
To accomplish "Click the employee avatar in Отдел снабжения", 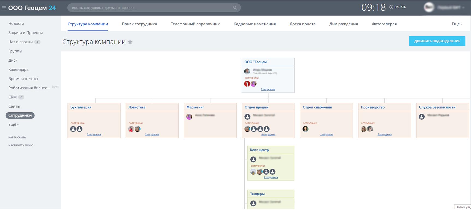I will click(306, 129).
